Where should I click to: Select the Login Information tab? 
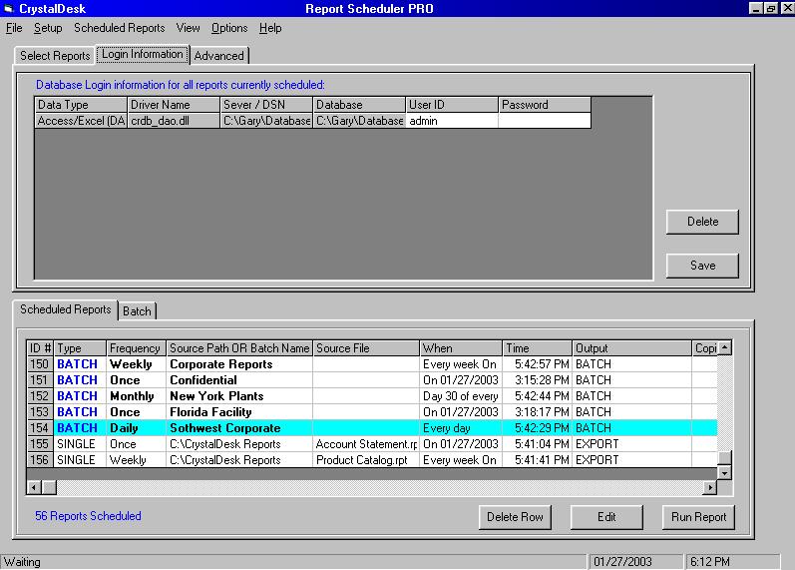(143, 54)
